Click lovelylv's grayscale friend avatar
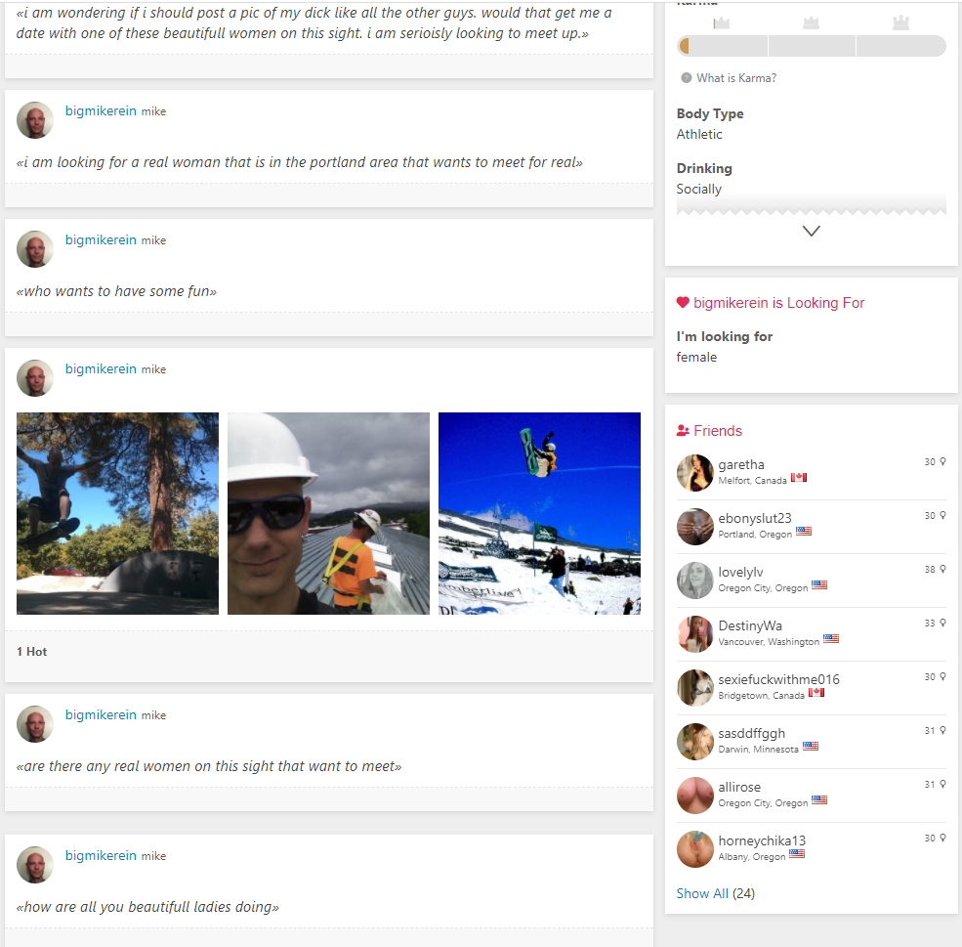Screen dimensions: 962x947 (694, 580)
